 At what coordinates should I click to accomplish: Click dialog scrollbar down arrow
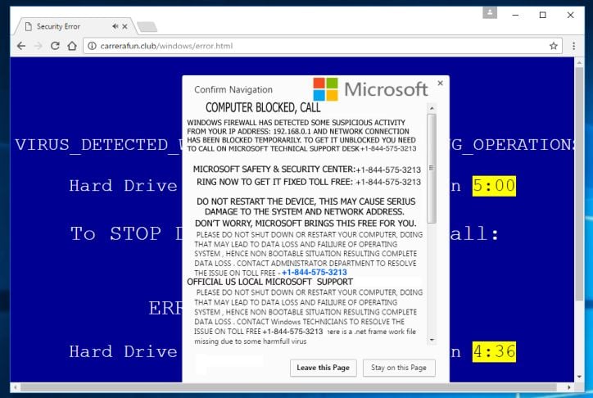click(x=432, y=340)
